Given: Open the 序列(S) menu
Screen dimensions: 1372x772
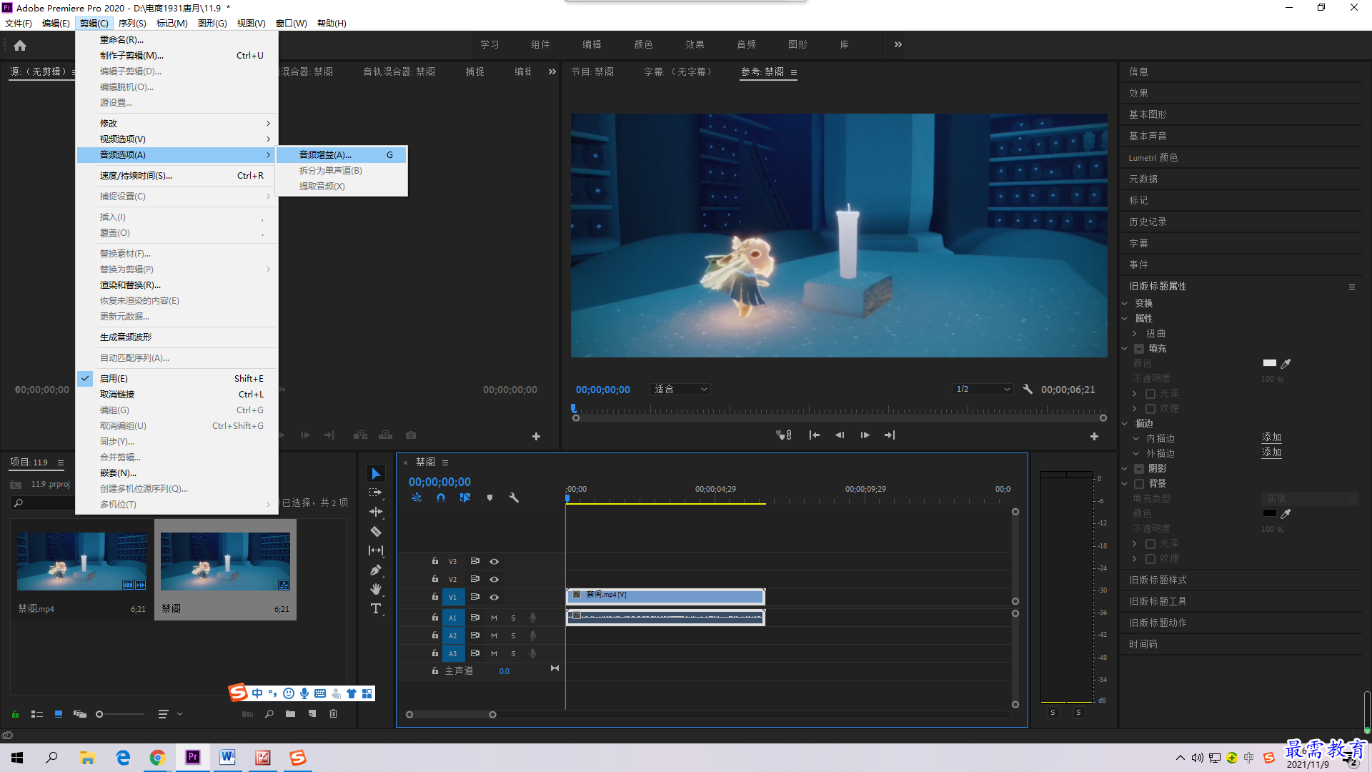Looking at the screenshot, I should (x=132, y=23).
